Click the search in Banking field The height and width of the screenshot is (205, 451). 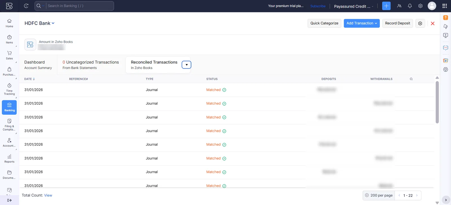[x=80, y=6]
